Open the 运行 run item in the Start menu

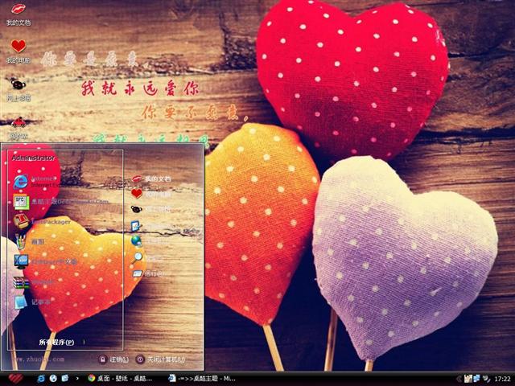tap(148, 273)
